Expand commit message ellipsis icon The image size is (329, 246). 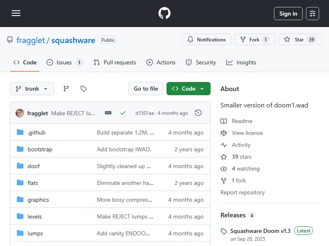(x=108, y=113)
